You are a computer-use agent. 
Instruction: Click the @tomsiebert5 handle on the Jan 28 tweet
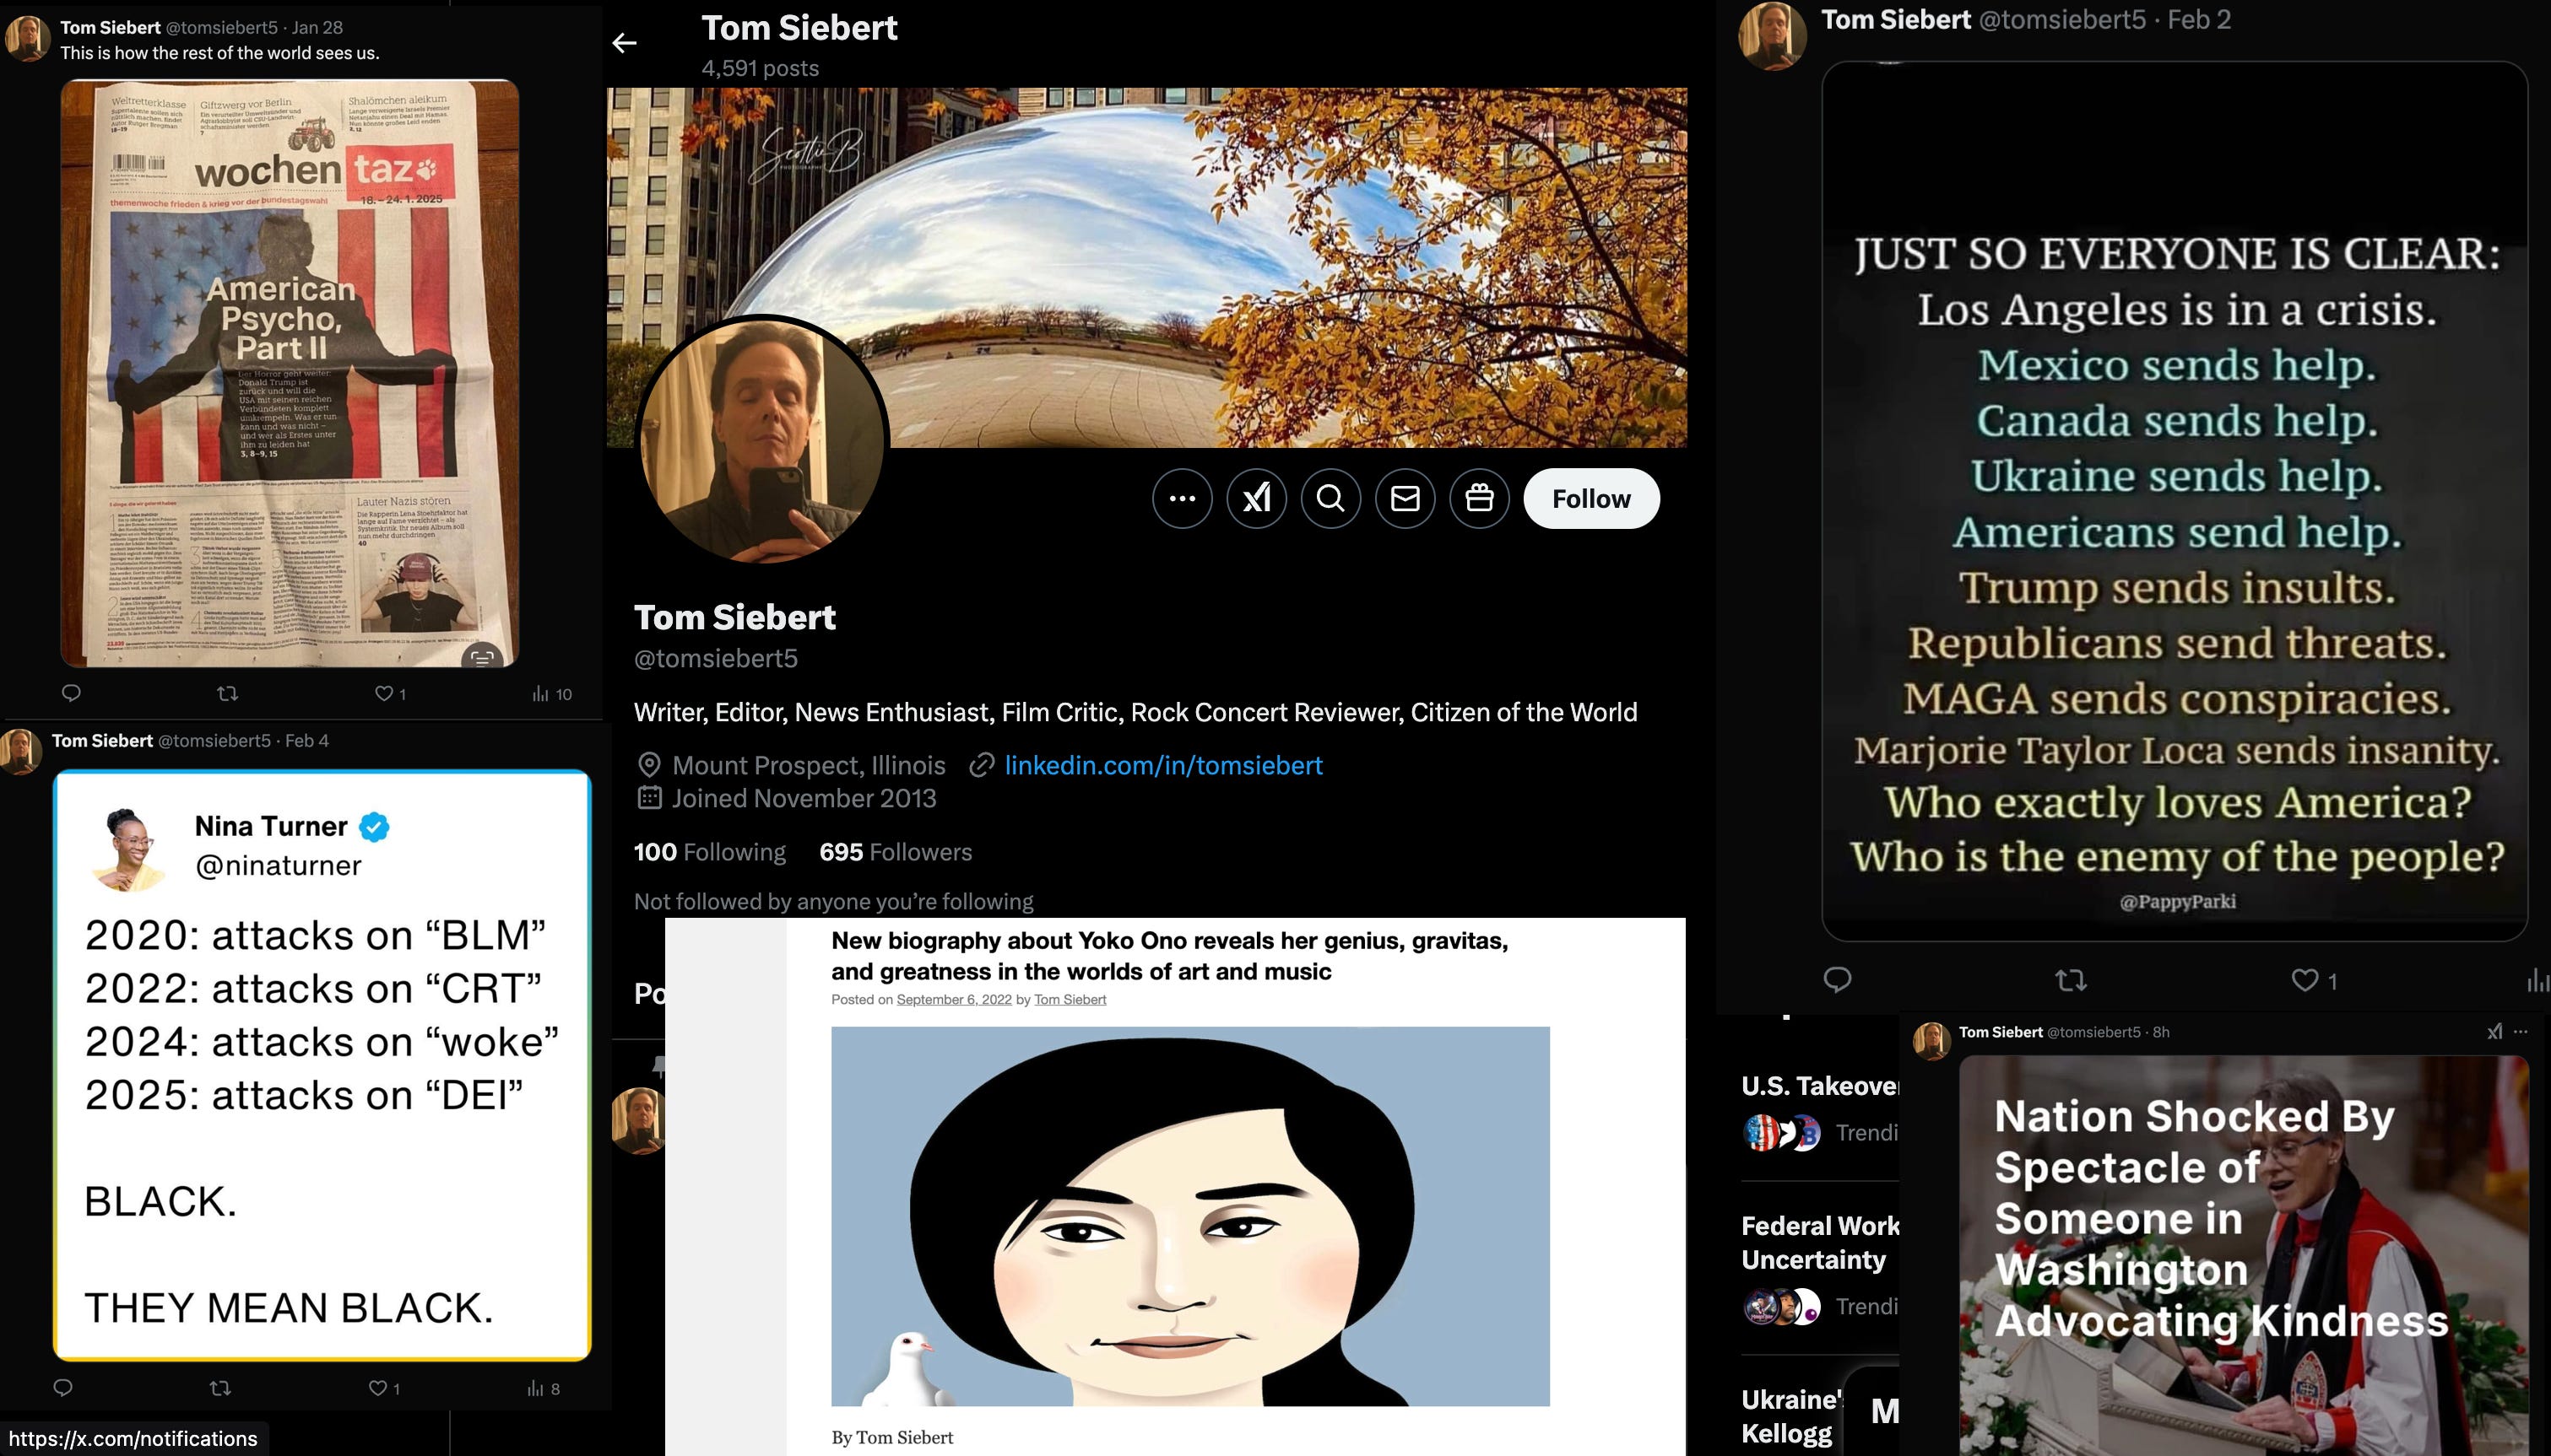click(221, 27)
